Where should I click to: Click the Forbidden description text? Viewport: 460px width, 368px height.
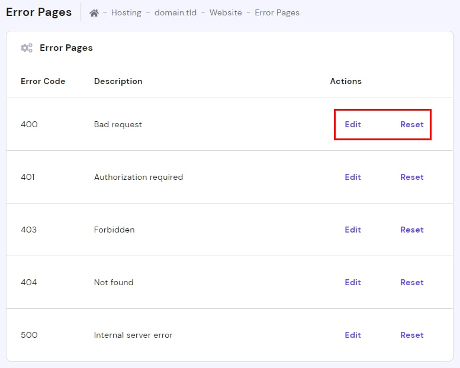pyautogui.click(x=114, y=230)
